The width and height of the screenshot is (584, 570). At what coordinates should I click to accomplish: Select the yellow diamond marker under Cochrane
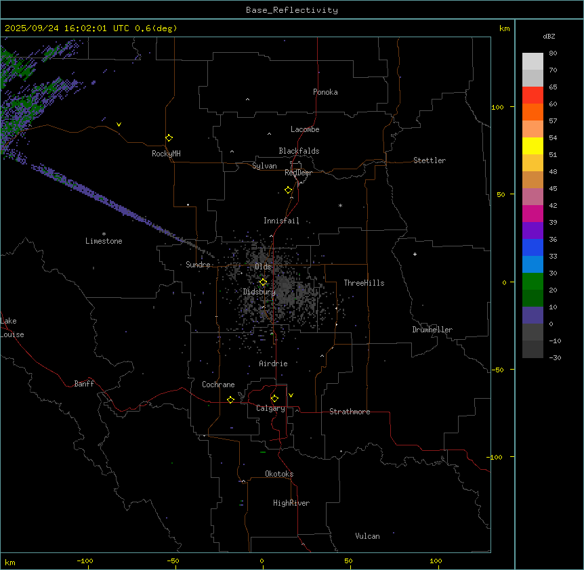pyautogui.click(x=230, y=400)
